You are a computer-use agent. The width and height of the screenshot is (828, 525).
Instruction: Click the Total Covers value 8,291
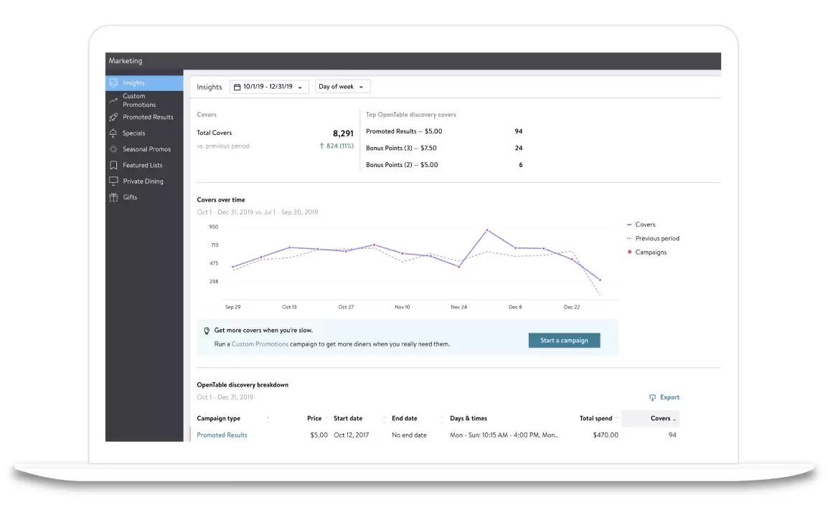pyautogui.click(x=343, y=133)
